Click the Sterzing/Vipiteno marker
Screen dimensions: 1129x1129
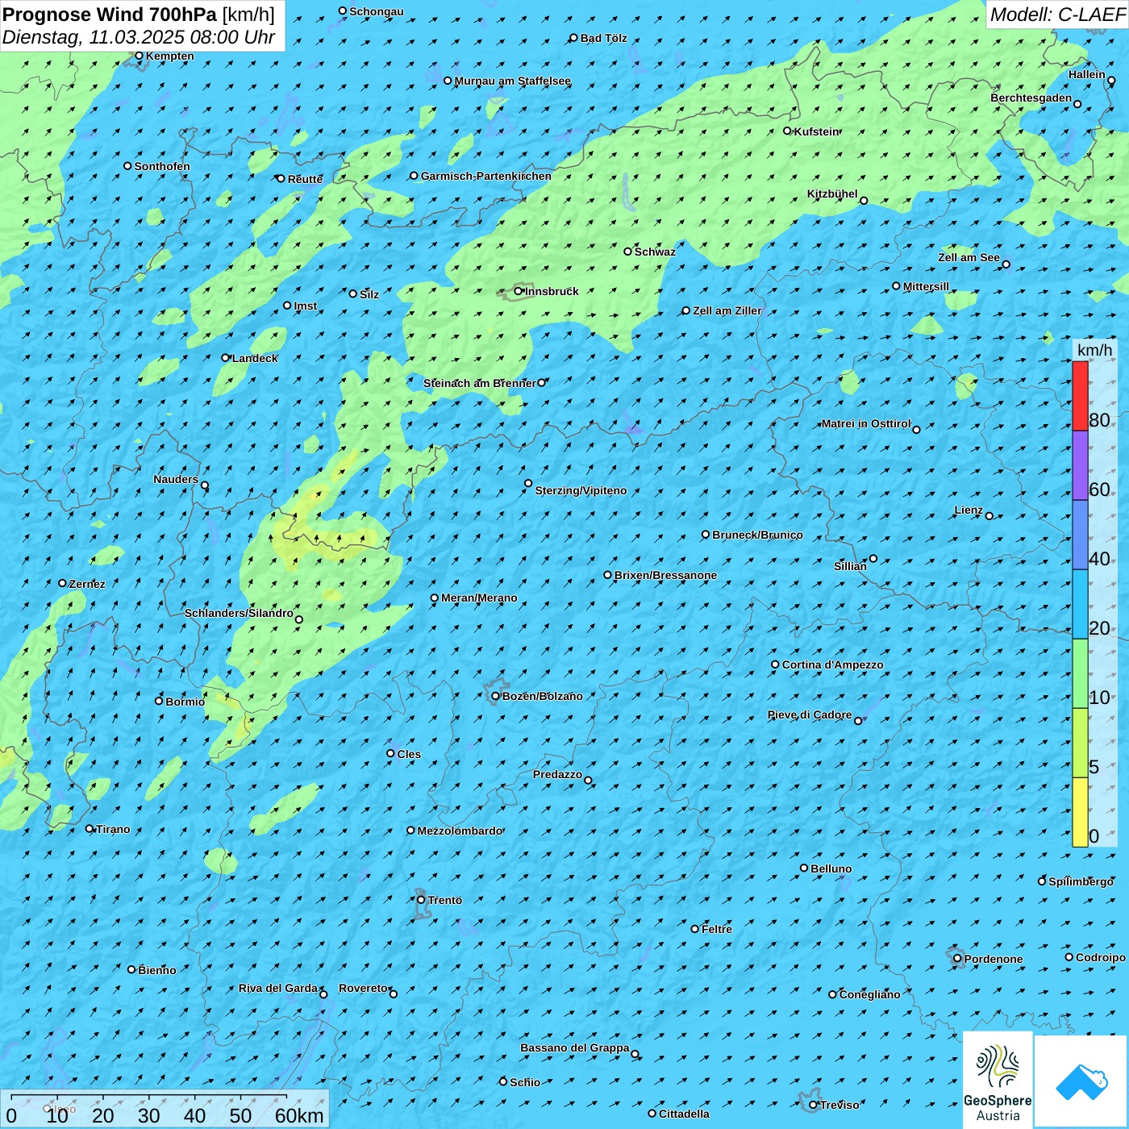pos(528,484)
